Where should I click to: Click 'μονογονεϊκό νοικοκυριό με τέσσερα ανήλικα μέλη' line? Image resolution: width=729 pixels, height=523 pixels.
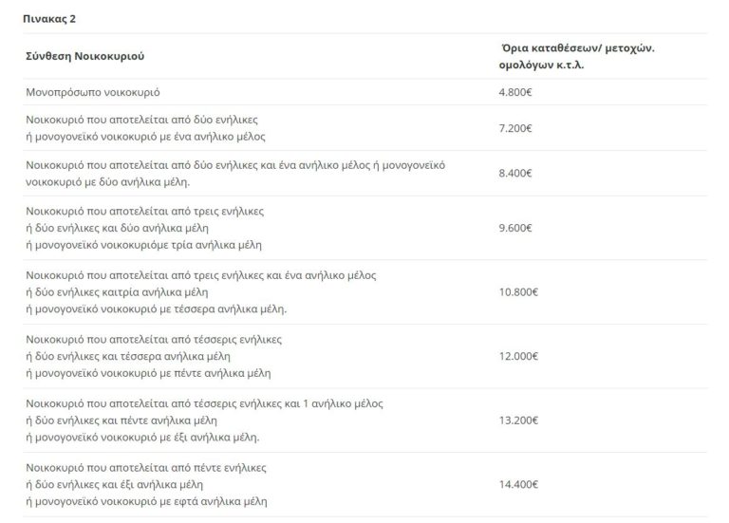[x=159, y=308]
